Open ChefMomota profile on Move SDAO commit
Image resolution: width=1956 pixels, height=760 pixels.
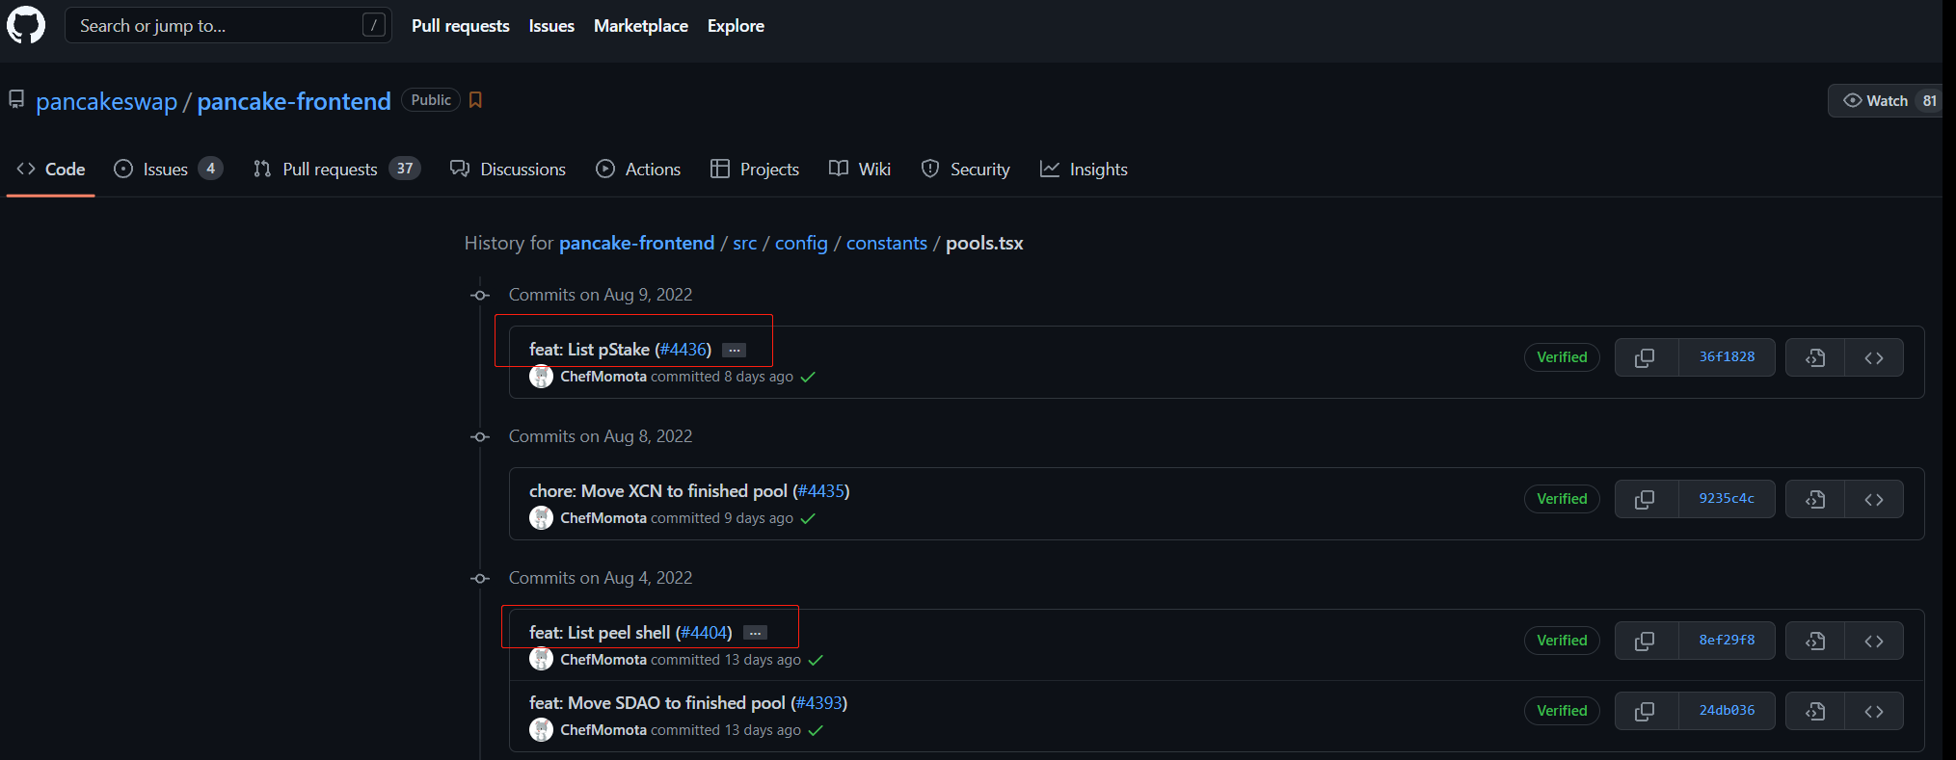coord(603,730)
